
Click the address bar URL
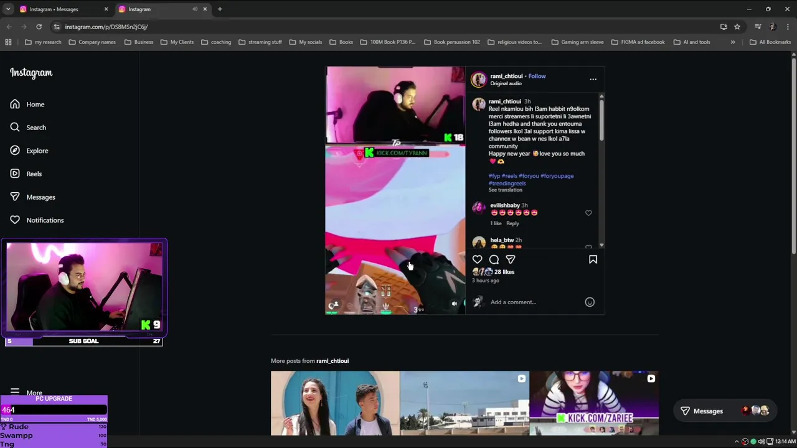106,27
